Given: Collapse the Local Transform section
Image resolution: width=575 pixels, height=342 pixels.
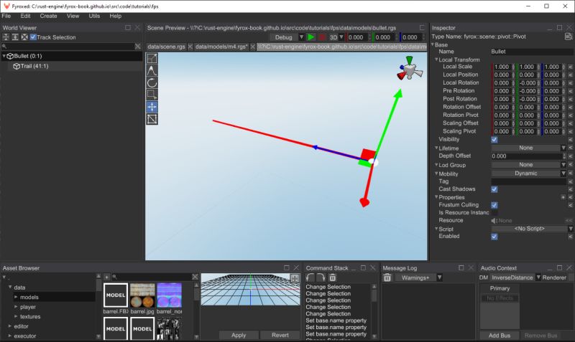Looking at the screenshot, I should 436,60.
